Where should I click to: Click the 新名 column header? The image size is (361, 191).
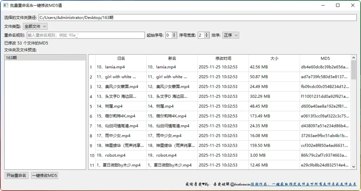[x=172, y=58]
